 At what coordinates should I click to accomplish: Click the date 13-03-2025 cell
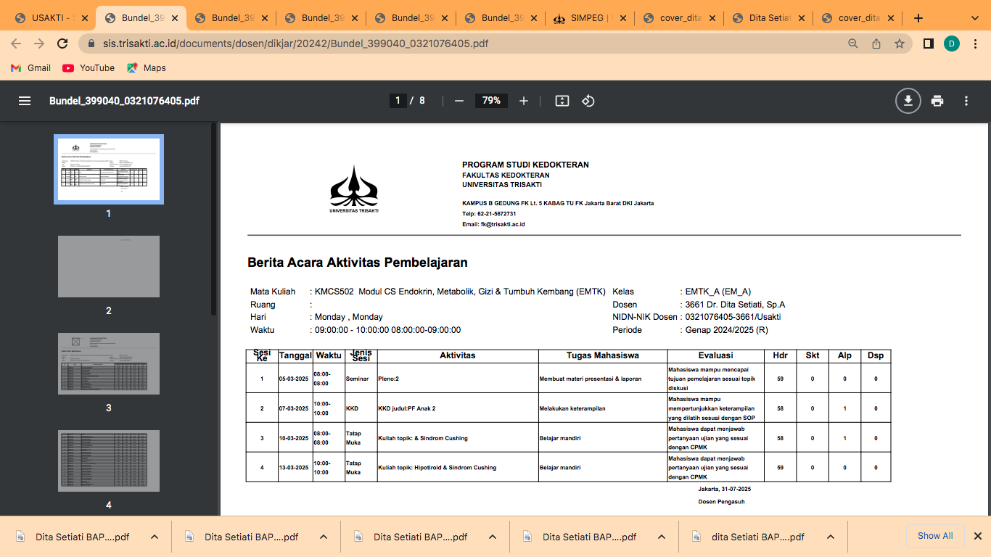coord(295,468)
